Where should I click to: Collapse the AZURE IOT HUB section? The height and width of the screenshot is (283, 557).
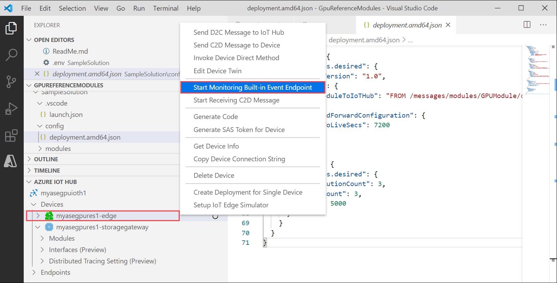click(x=55, y=182)
